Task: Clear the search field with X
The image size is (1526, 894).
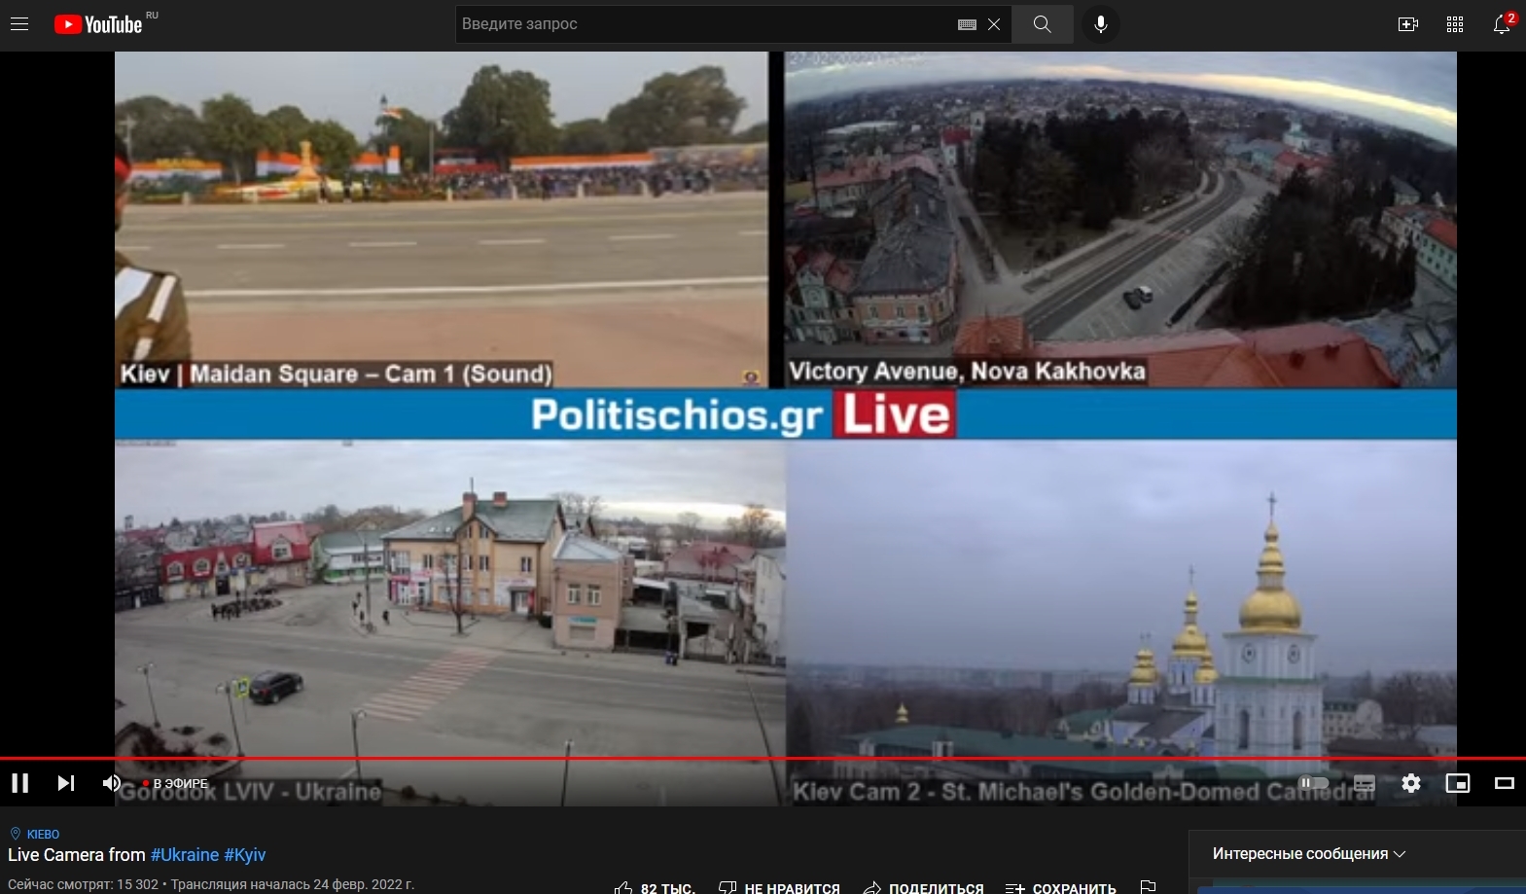Action: tap(994, 24)
